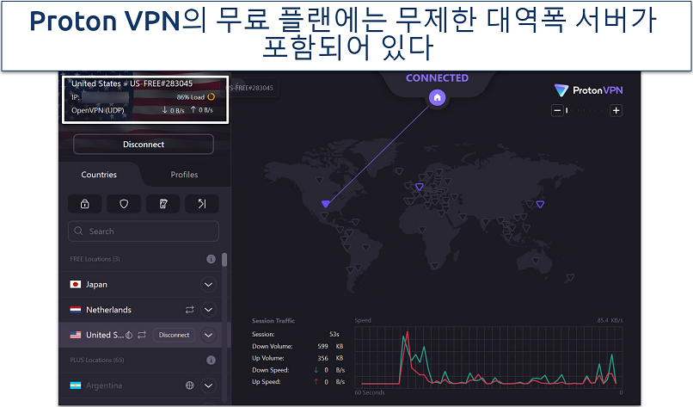Click the Secure Core lock icon
The image size is (693, 407).
coord(84,204)
